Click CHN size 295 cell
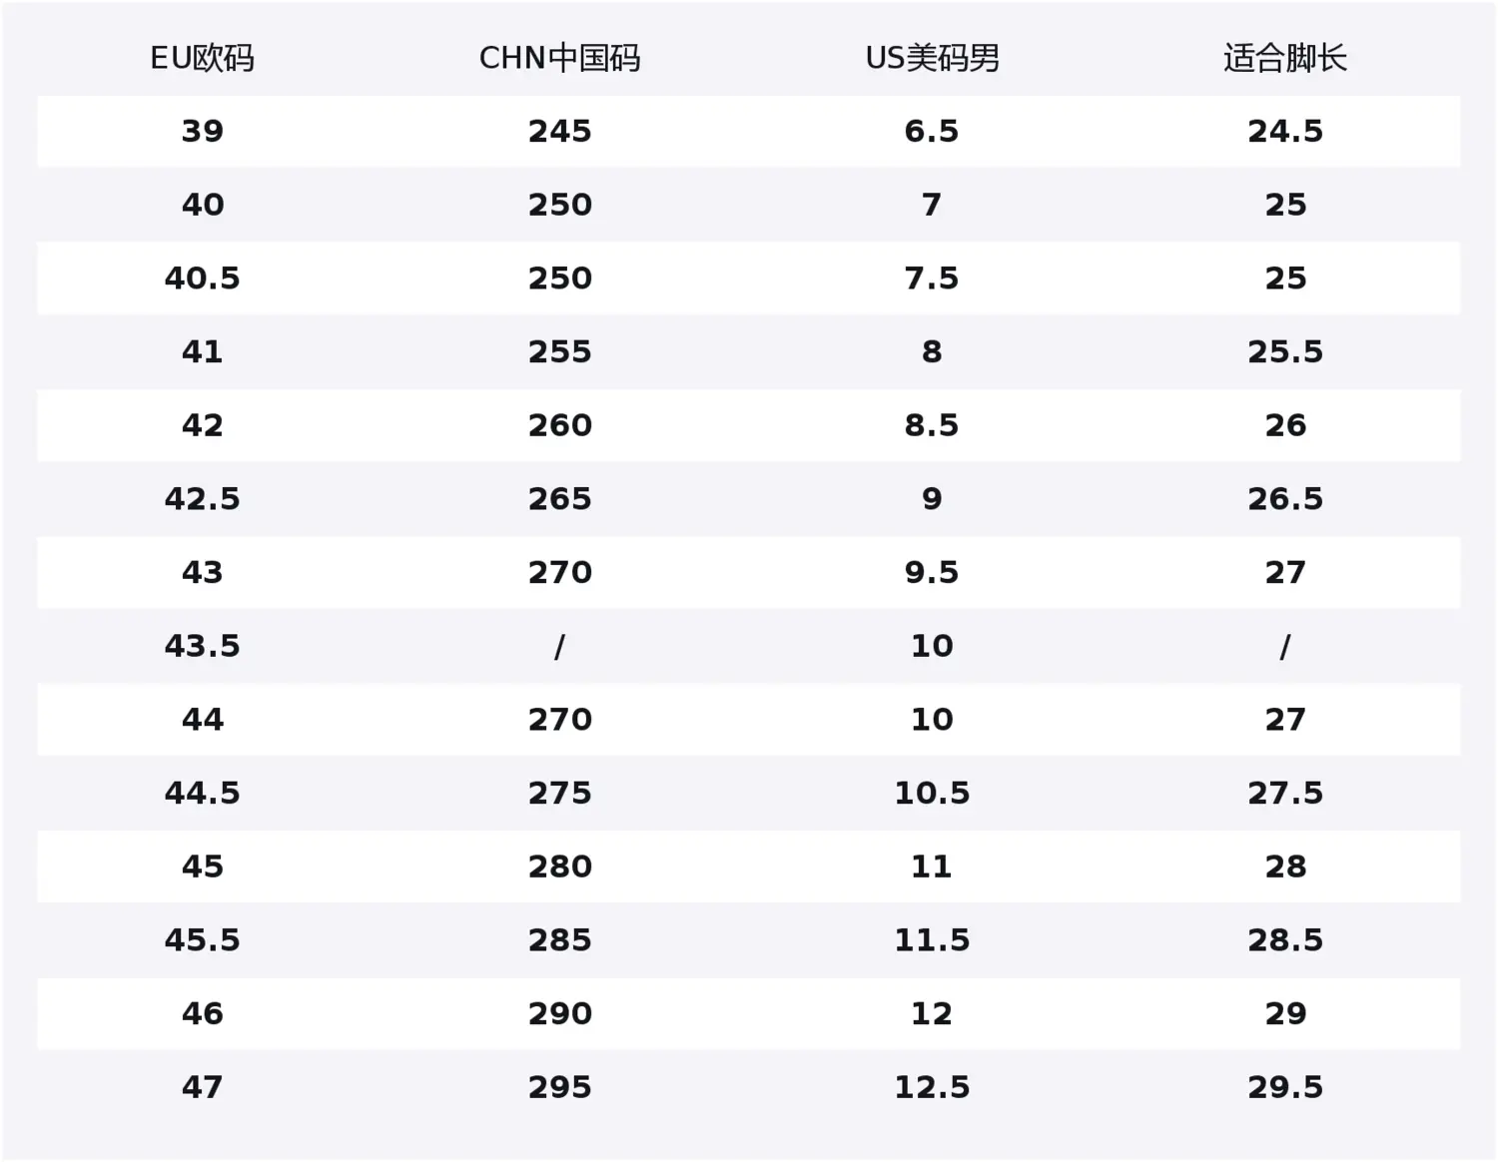The width and height of the screenshot is (1498, 1162). (x=560, y=1087)
